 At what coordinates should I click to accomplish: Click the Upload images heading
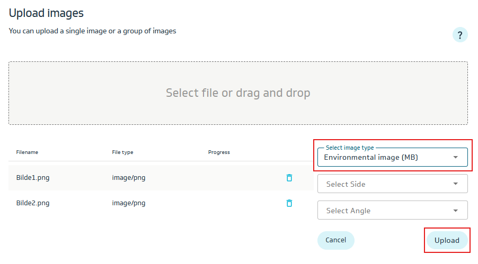[46, 13]
